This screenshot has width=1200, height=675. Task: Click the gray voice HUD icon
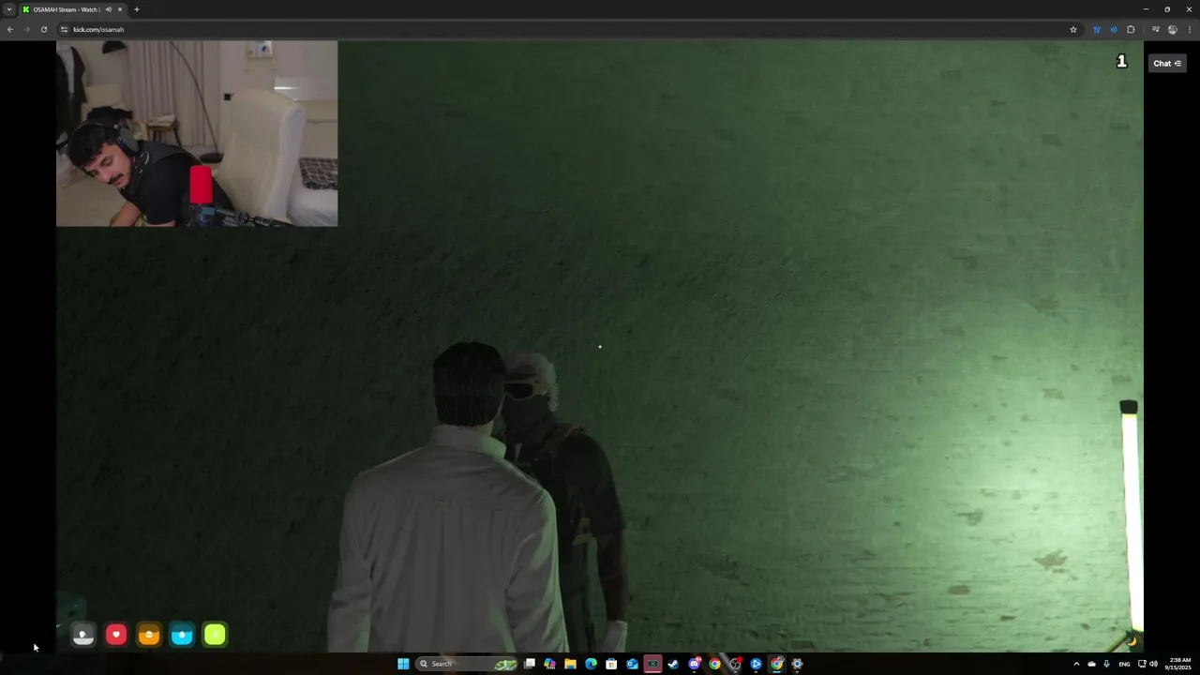pyautogui.click(x=83, y=635)
